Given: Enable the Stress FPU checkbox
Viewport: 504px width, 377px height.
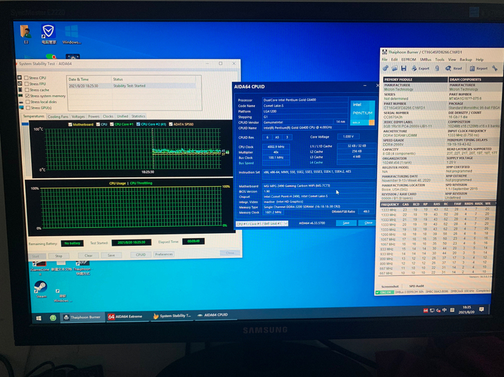Looking at the screenshot, I should 27,84.
